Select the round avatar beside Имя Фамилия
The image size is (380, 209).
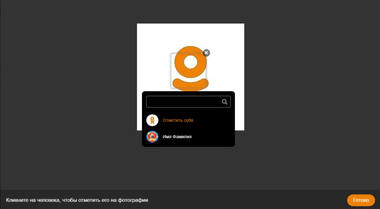[152, 136]
